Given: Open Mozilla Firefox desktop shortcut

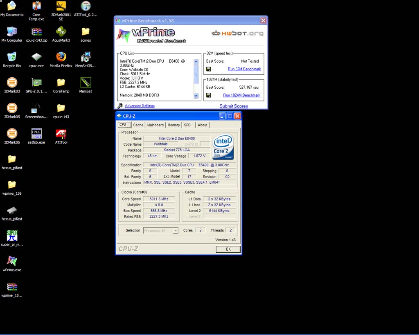Looking at the screenshot, I should pos(61,60).
